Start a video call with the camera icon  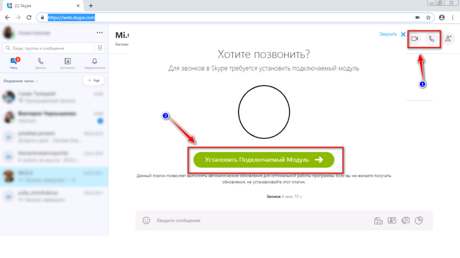pos(415,39)
